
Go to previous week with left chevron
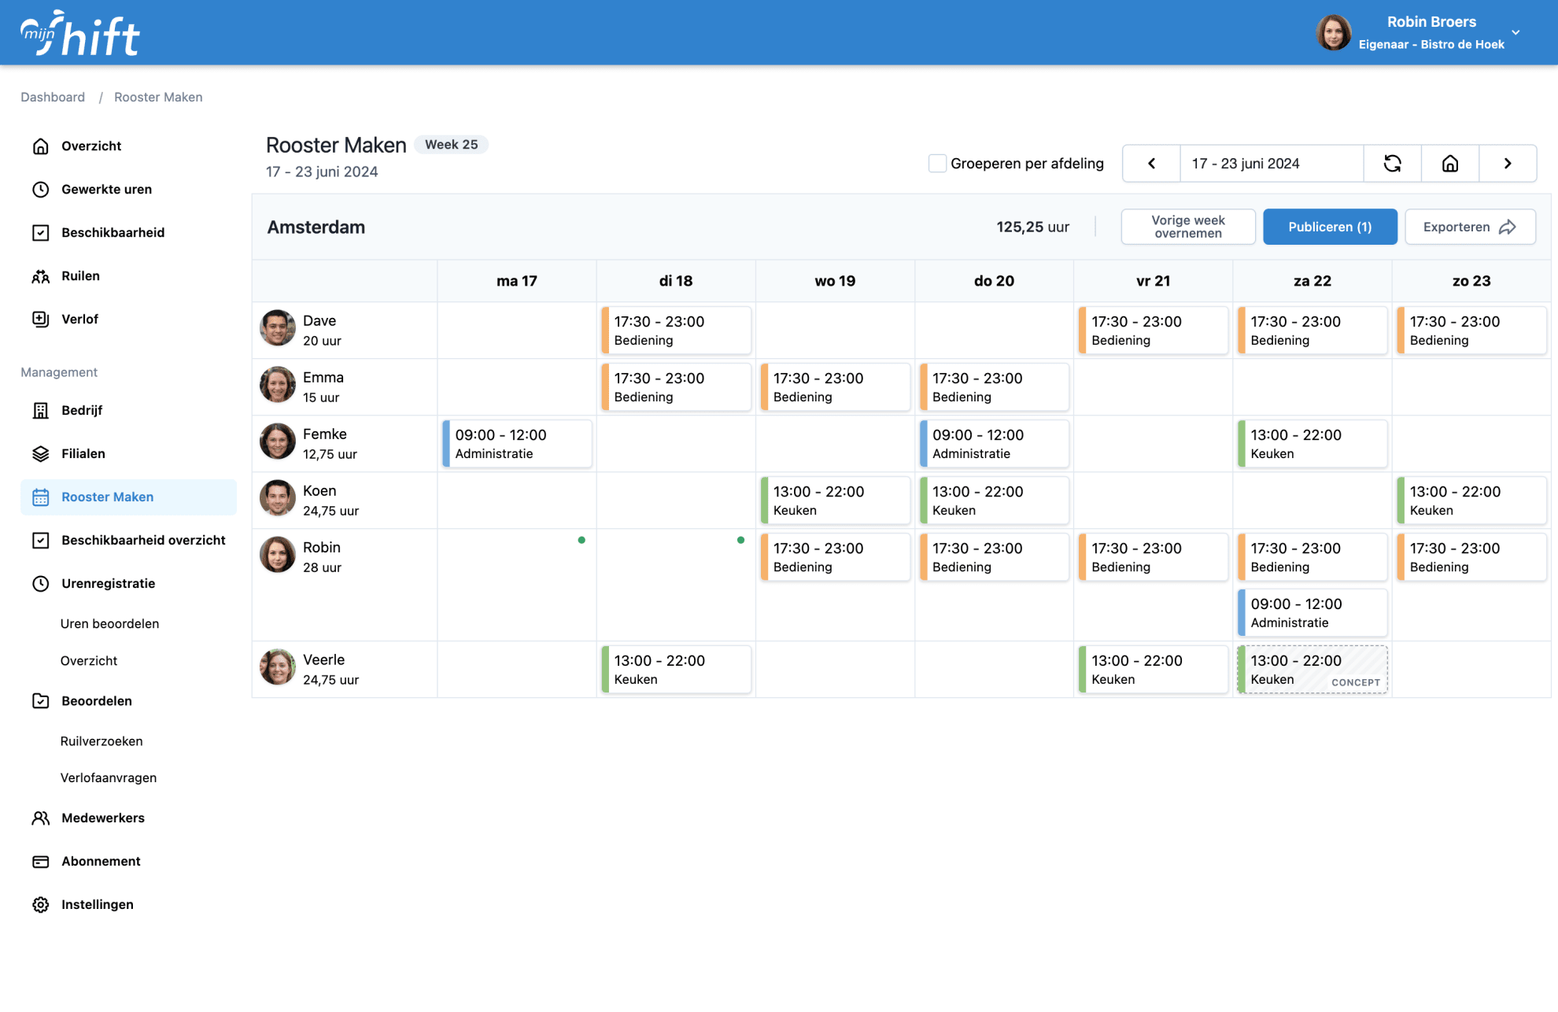[x=1151, y=164]
